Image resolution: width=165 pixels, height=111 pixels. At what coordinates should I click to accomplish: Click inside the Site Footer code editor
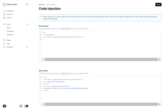pyautogui.click(x=99, y=96)
